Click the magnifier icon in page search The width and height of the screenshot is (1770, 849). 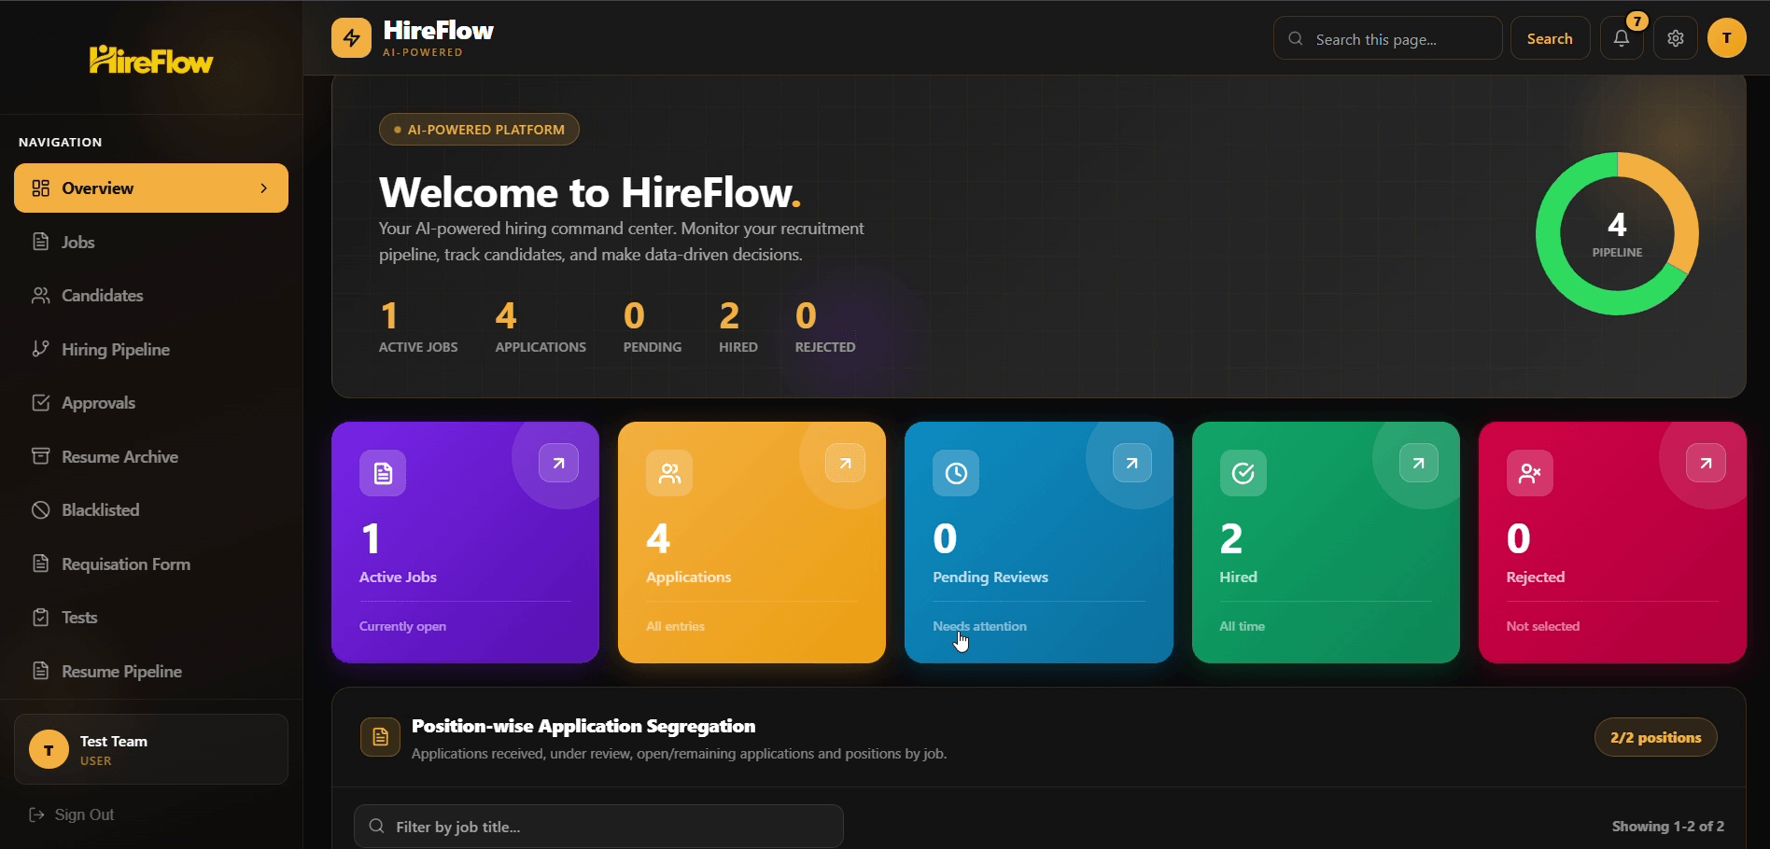tap(1296, 39)
